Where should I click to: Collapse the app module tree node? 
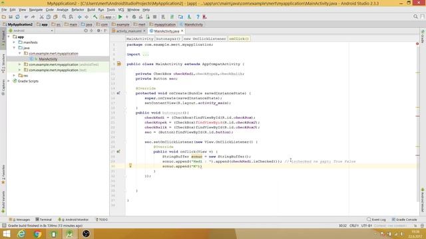pos(9,37)
